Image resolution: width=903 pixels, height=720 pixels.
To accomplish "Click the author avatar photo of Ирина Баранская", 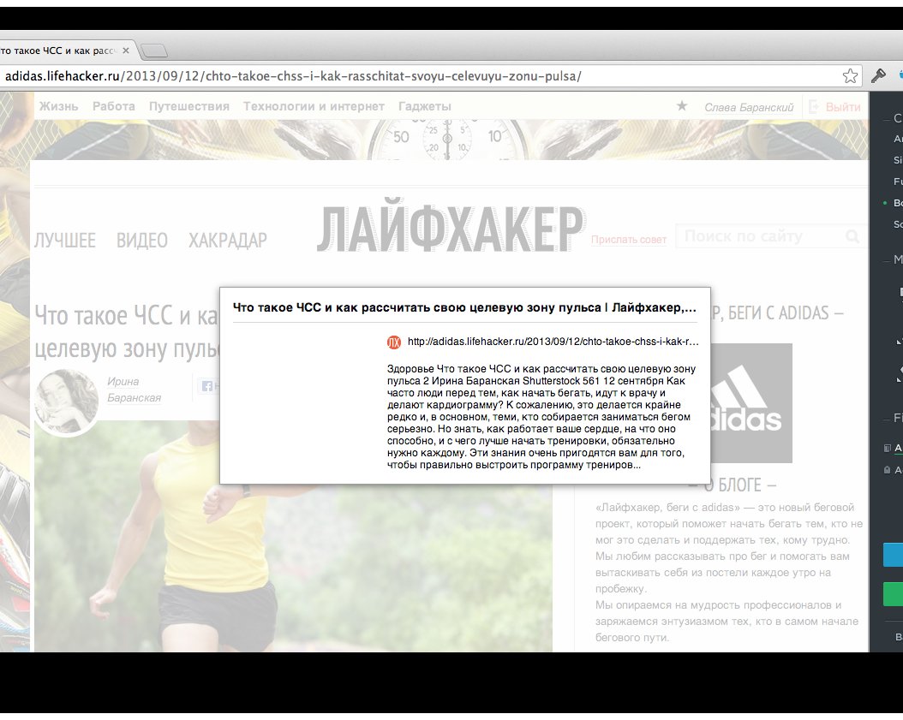I will click(x=67, y=402).
